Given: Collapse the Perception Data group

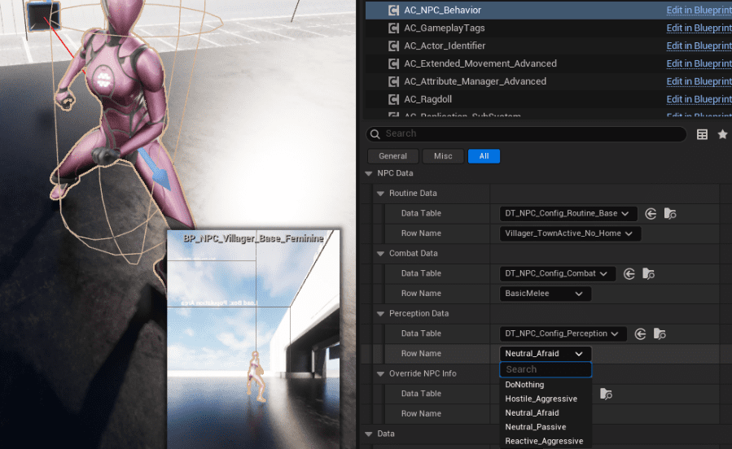Looking at the screenshot, I should 380,314.
